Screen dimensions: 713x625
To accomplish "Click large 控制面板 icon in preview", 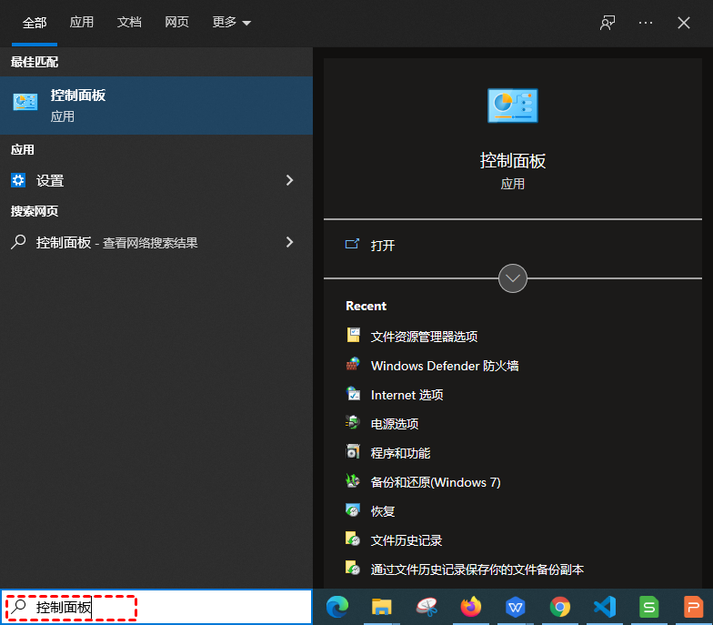I will [x=513, y=106].
